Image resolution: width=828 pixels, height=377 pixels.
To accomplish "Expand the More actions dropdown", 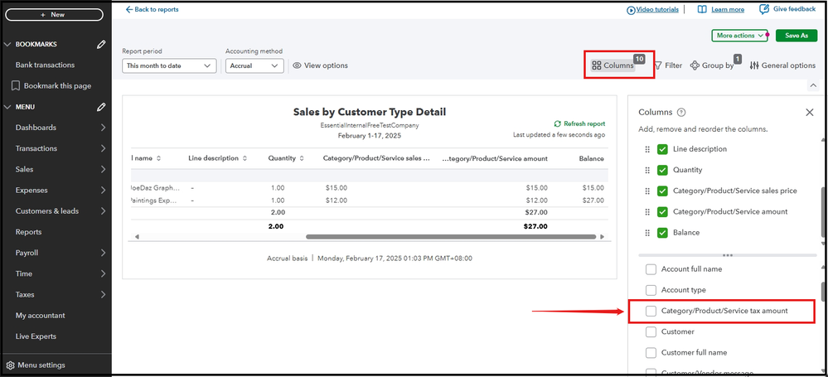I will [x=739, y=36].
